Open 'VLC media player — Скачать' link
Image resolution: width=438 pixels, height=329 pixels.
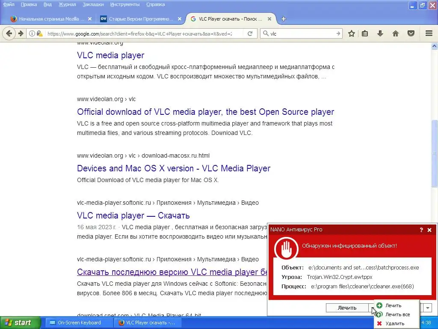pos(133,216)
